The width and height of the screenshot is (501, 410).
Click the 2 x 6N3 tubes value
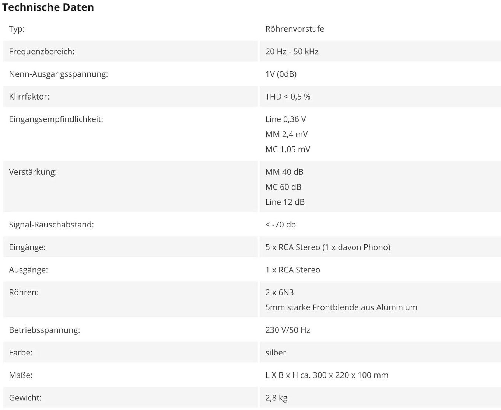coord(280,292)
